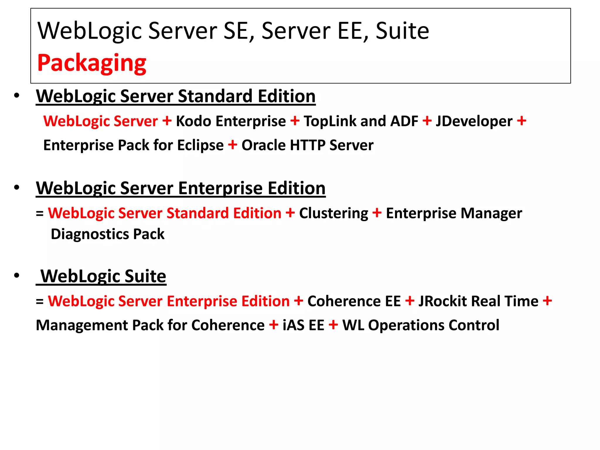
Task: Click "TopLink and ADF" text
Action: 361,121
